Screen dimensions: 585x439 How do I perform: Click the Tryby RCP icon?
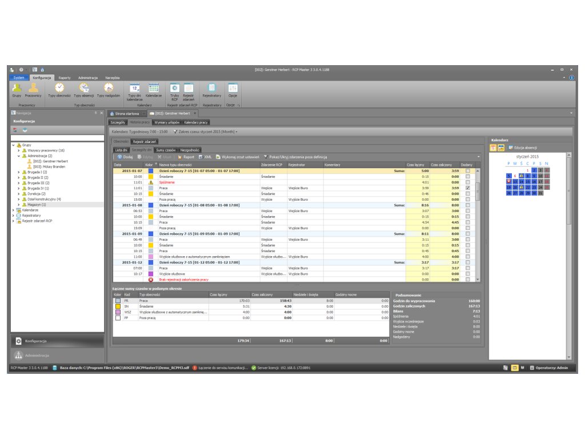(x=175, y=90)
